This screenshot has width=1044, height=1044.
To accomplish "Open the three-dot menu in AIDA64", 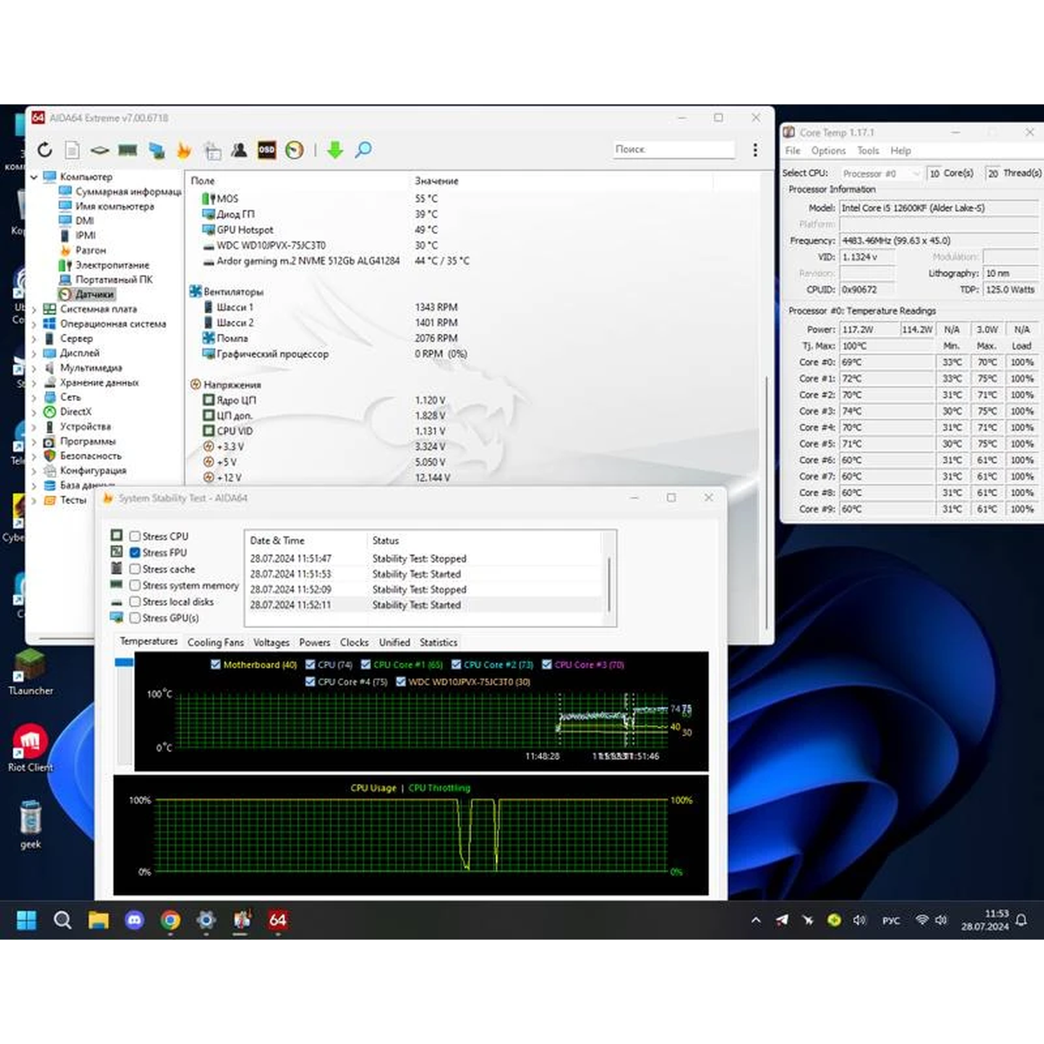I will (x=754, y=150).
